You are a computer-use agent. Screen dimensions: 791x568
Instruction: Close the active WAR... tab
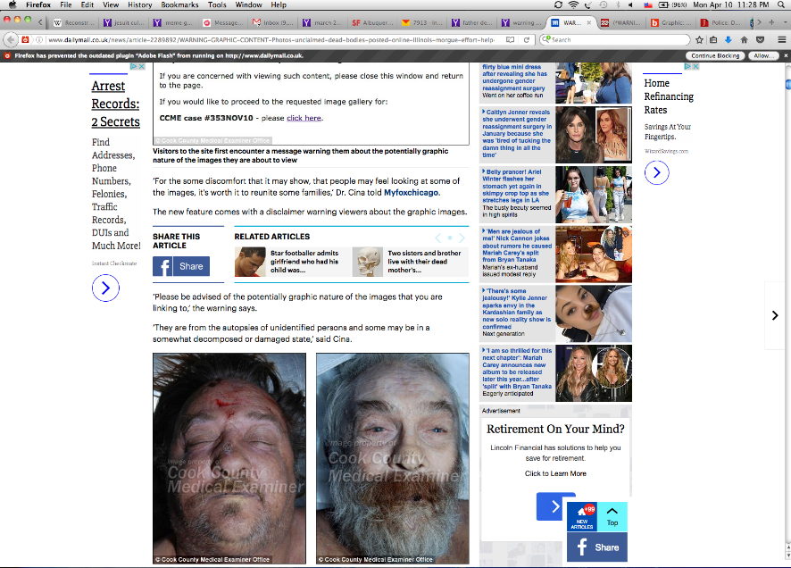(x=588, y=22)
